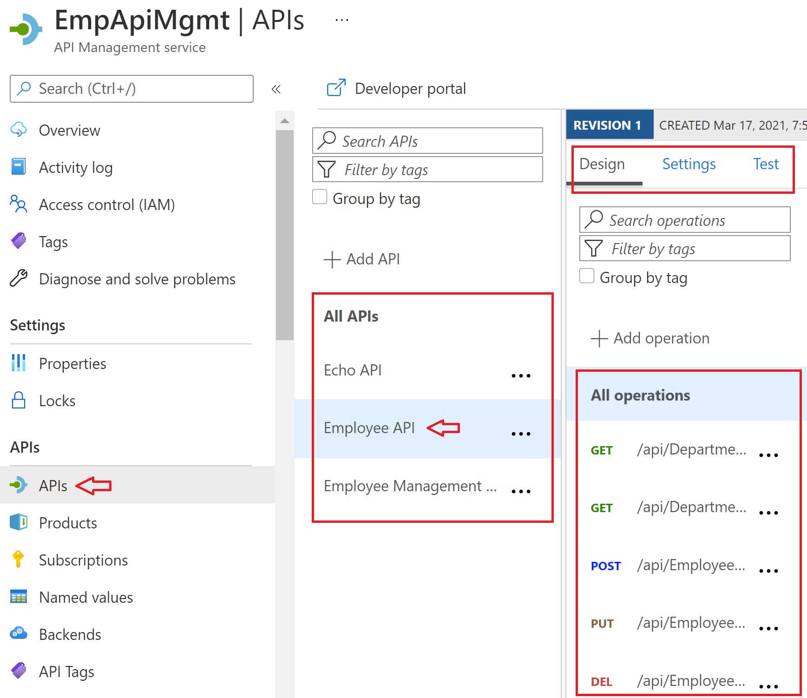This screenshot has height=698, width=807.
Task: Click the APIs Filter by tags field
Action: tap(427, 169)
